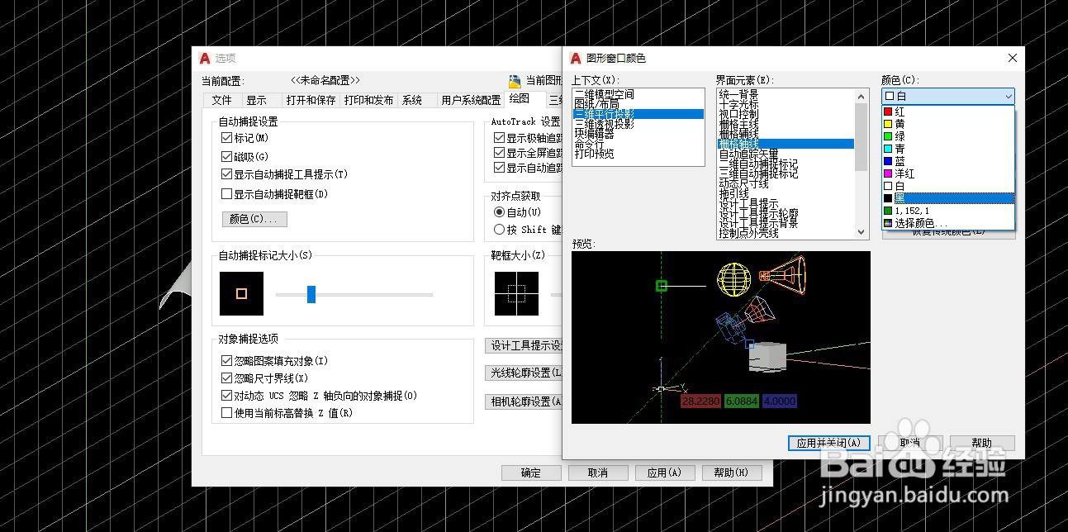The width and height of the screenshot is (1068, 532).
Task: Toggle the 磁吸(G) checkbox
Action: point(227,156)
